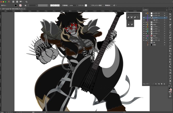The width and height of the screenshot is (173, 113).
Task: Click the stroke weight stepper
Action: (28, 5)
